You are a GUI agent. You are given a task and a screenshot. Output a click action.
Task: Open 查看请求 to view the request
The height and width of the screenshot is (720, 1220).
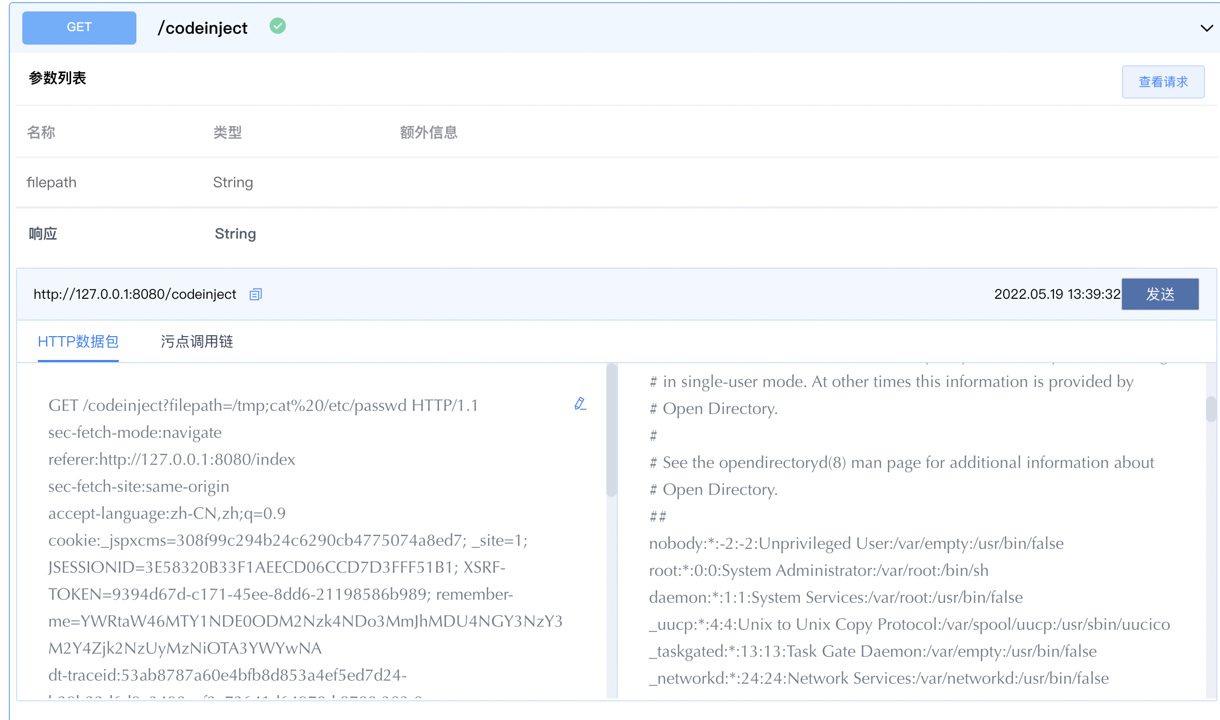[1163, 81]
